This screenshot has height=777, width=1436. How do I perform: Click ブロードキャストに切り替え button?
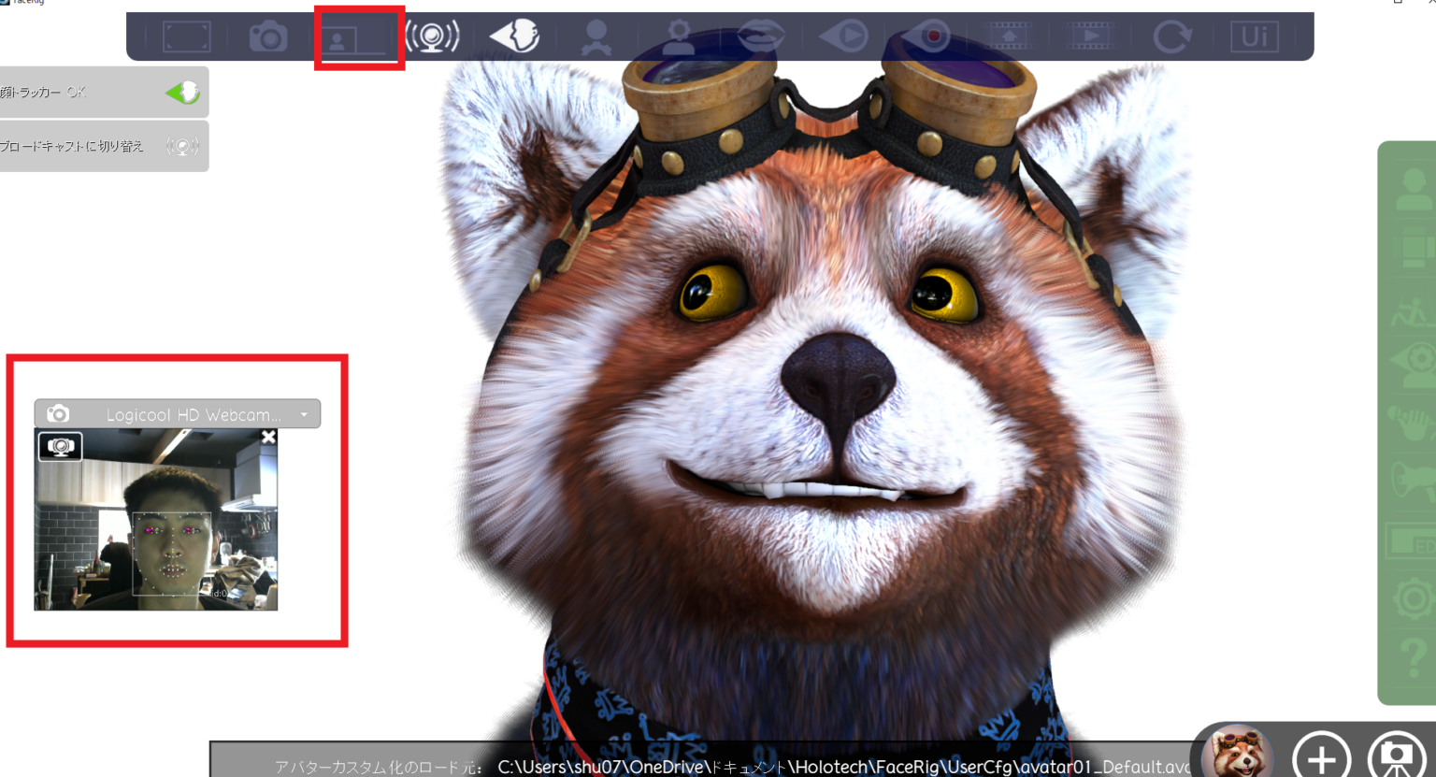tap(101, 146)
